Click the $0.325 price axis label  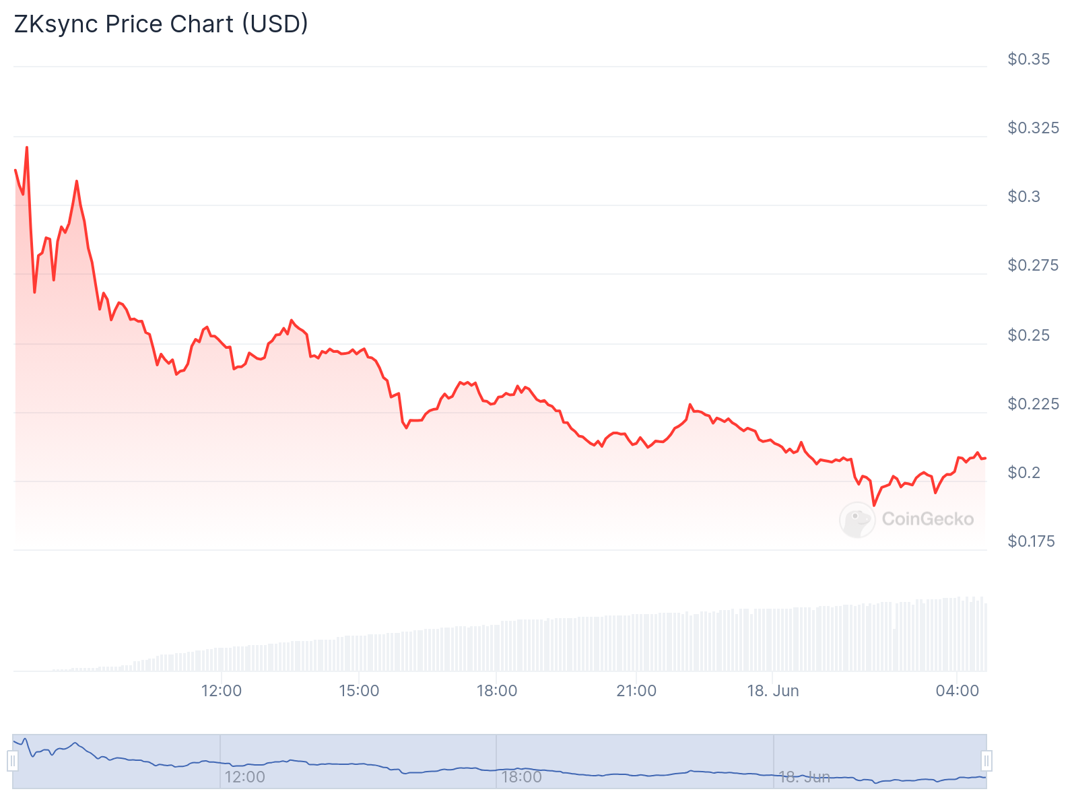click(1033, 128)
